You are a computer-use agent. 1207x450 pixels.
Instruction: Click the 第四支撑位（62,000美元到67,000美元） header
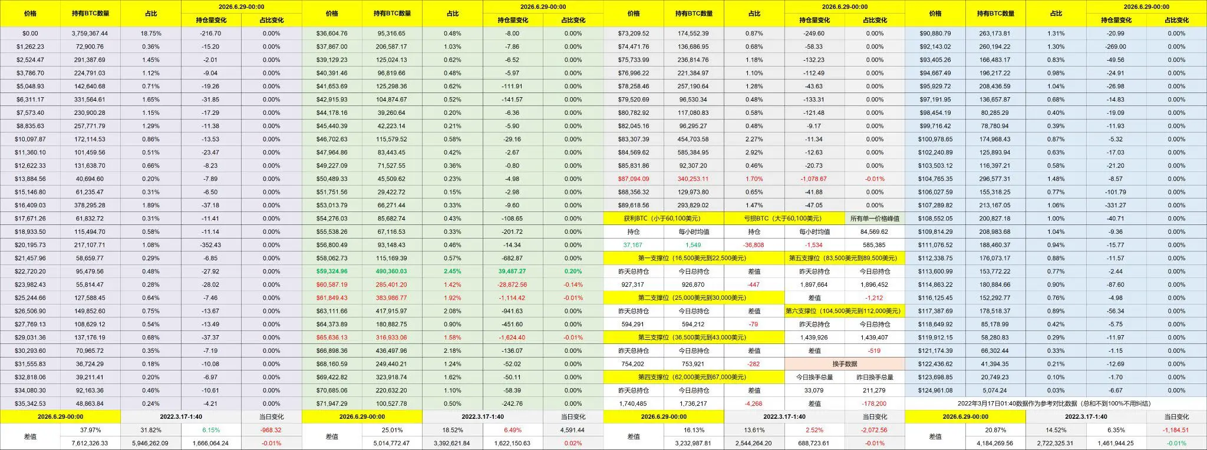(x=694, y=377)
